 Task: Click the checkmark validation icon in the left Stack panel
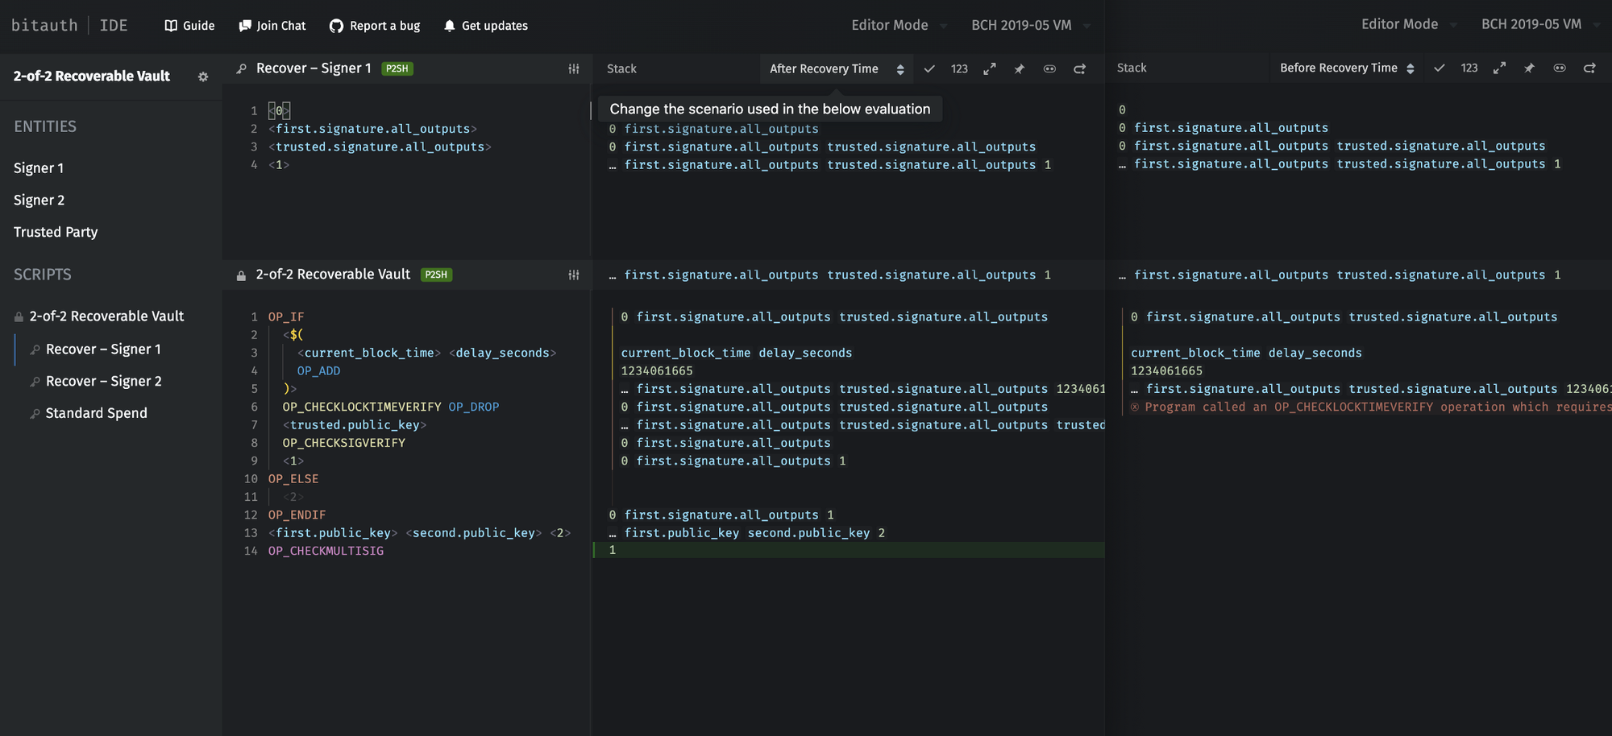[929, 68]
